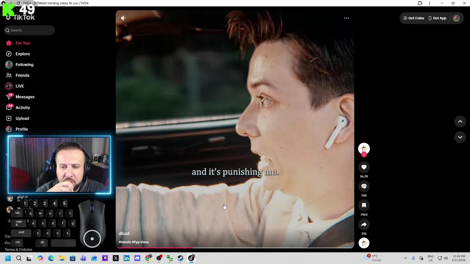Launch Copilot from the taskbar
Viewport: 470px width, 264px height.
(x=40, y=258)
